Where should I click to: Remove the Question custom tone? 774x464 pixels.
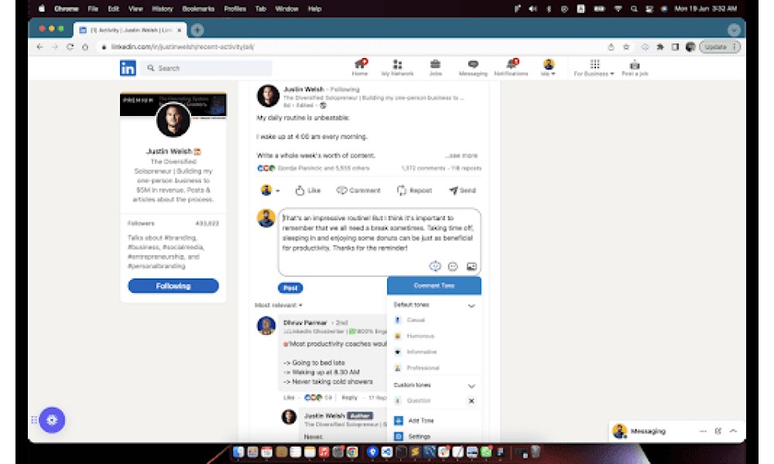pos(471,401)
